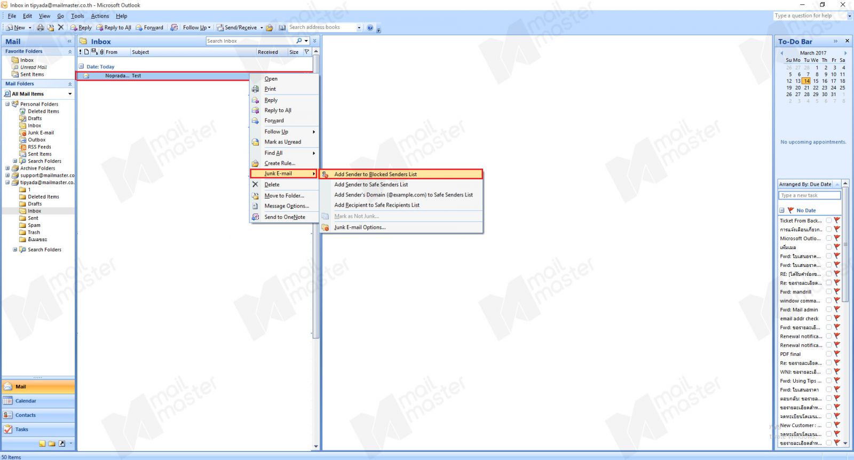Viewport: 854px width, 460px height.
Task: Switch to Contacts in navigation pane
Action: pos(38,415)
